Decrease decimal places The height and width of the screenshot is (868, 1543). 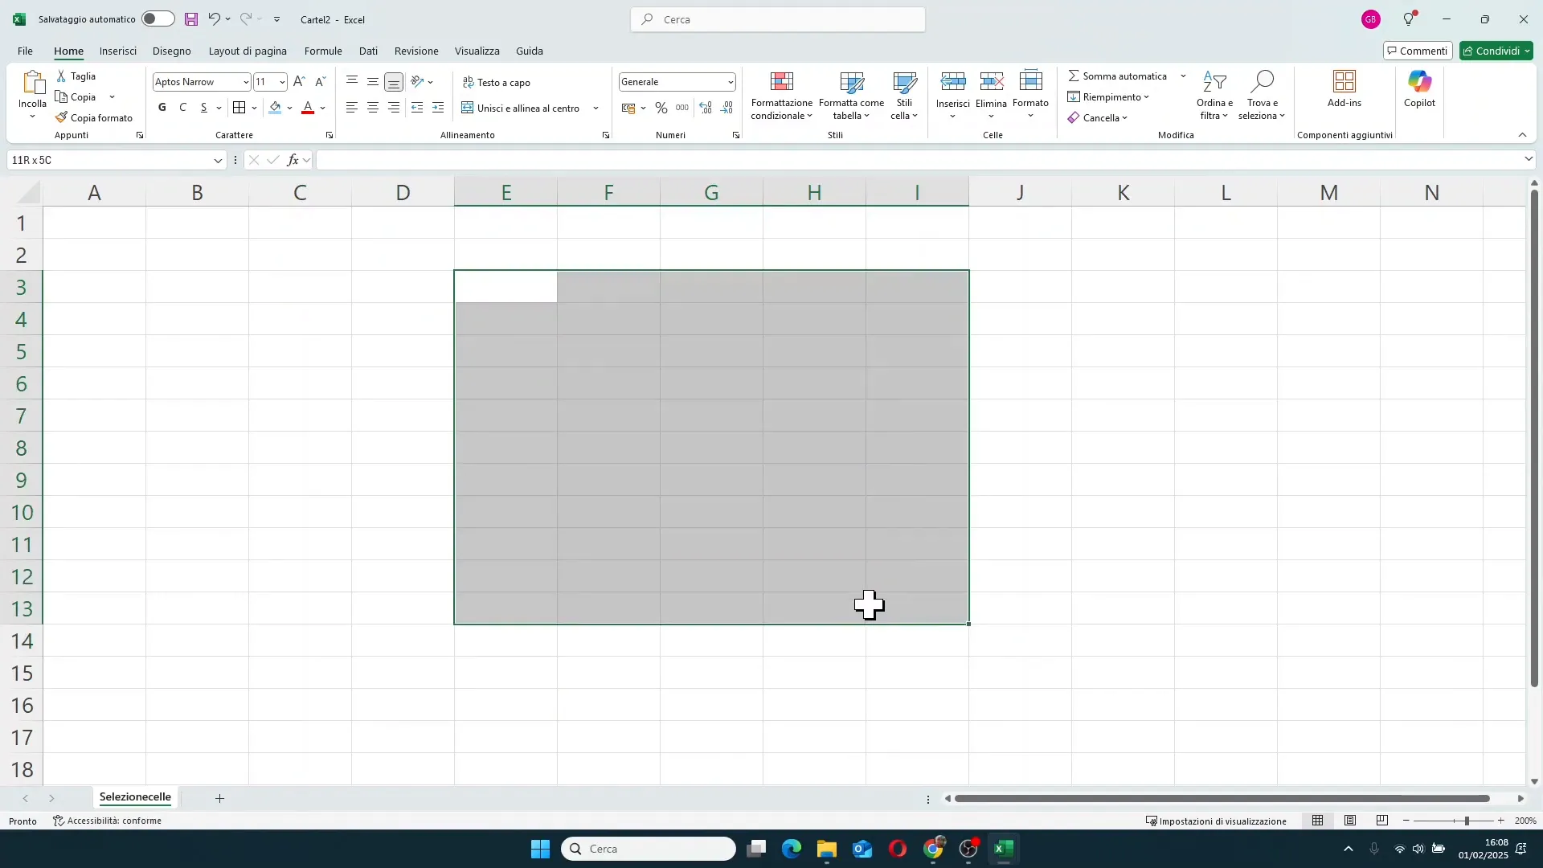point(727,108)
